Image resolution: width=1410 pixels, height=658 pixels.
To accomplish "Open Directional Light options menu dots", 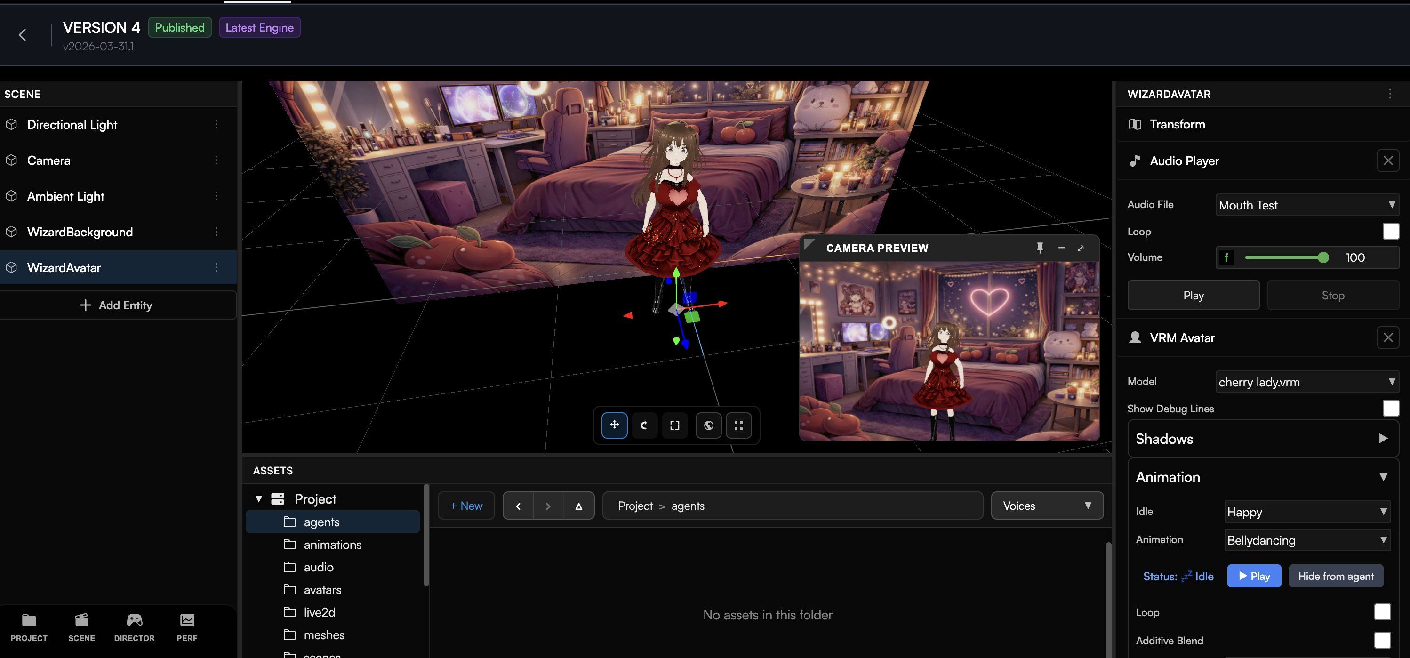I will pos(216,125).
